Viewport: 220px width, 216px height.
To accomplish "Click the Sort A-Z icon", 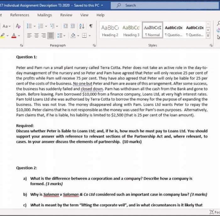I will pyautogui.click(x=82, y=26).
